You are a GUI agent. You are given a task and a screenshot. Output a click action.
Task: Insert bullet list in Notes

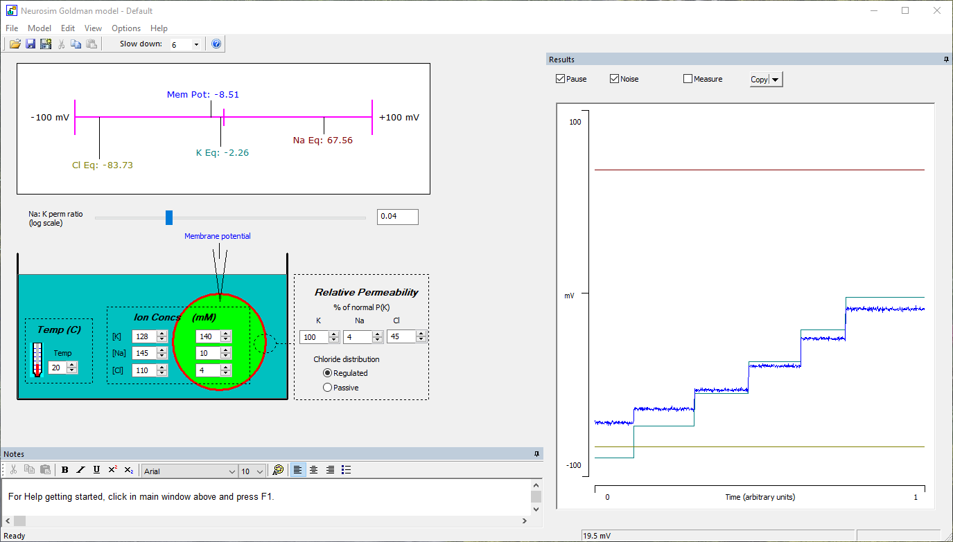click(347, 470)
